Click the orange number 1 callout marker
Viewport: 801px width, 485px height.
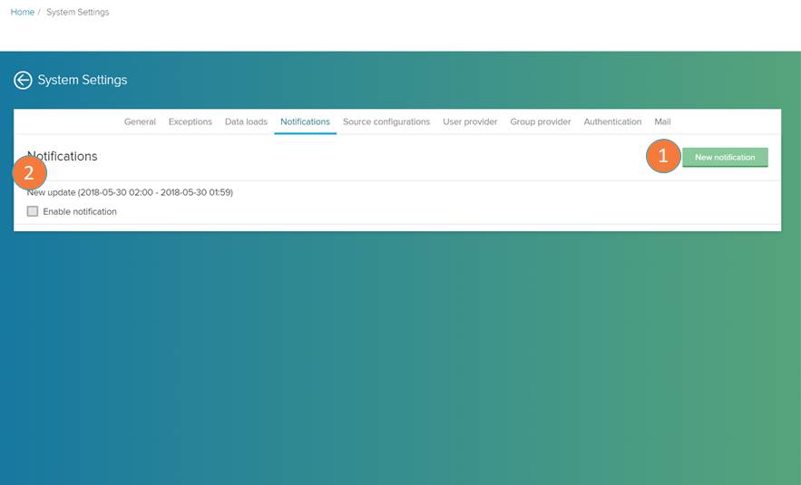point(663,156)
